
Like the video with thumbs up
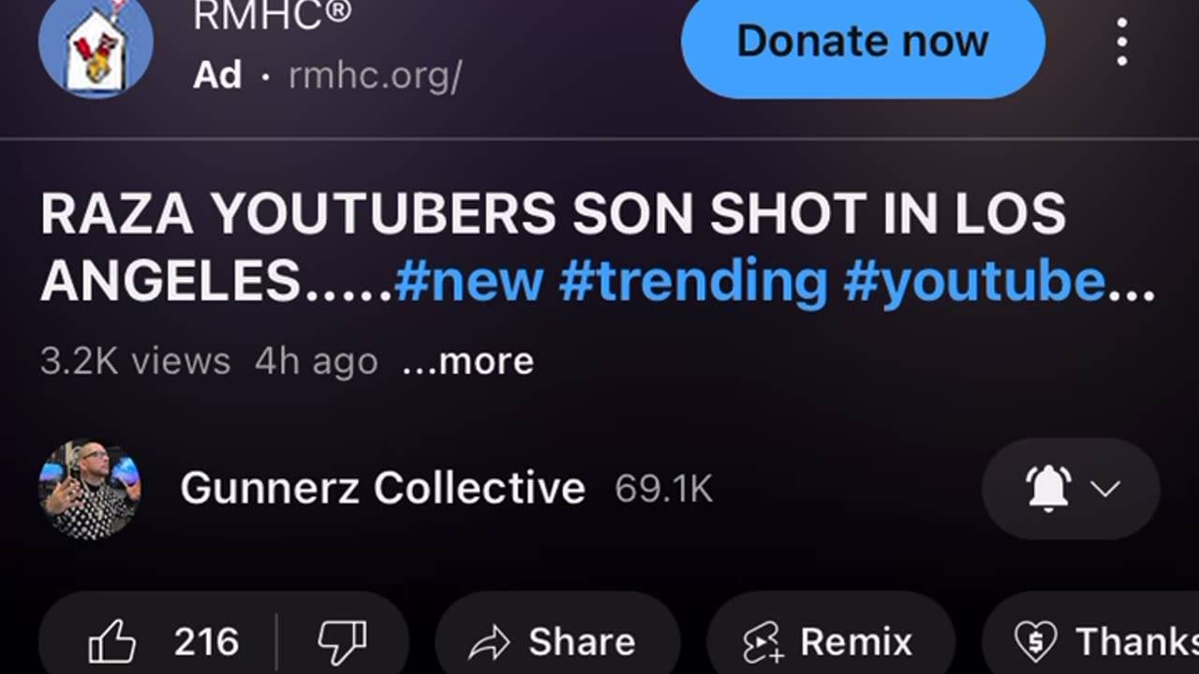(112, 642)
